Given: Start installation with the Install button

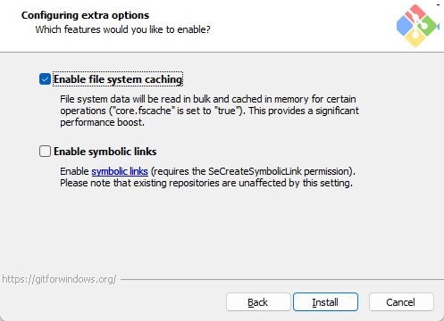Looking at the screenshot, I should click(x=325, y=302).
